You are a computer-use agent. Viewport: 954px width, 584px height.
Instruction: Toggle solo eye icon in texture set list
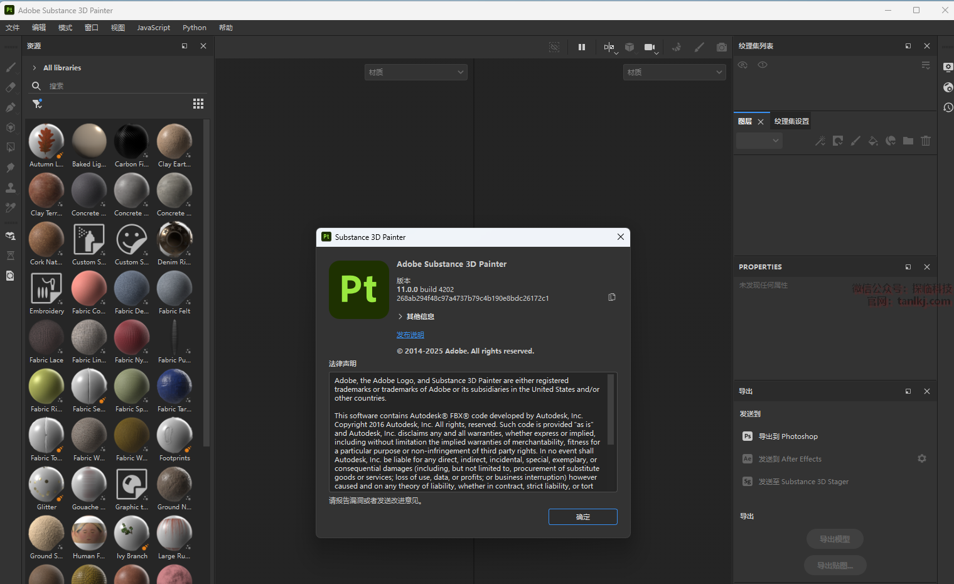point(763,65)
